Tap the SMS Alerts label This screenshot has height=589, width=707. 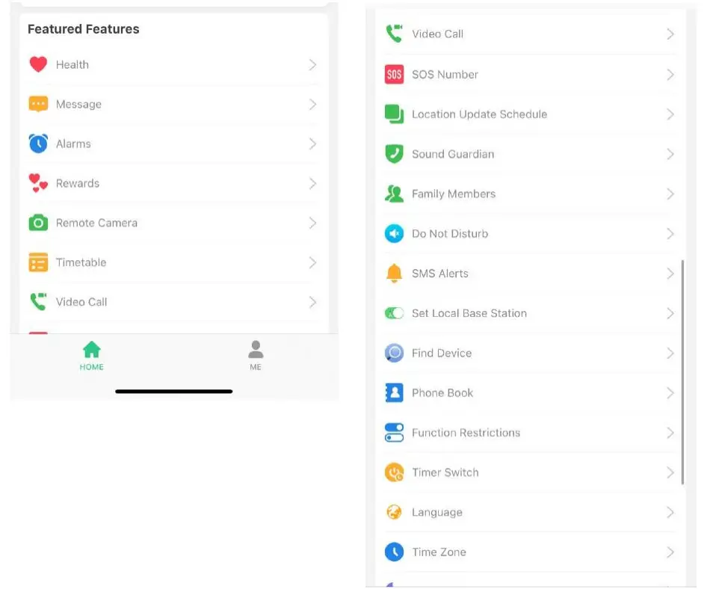(440, 274)
